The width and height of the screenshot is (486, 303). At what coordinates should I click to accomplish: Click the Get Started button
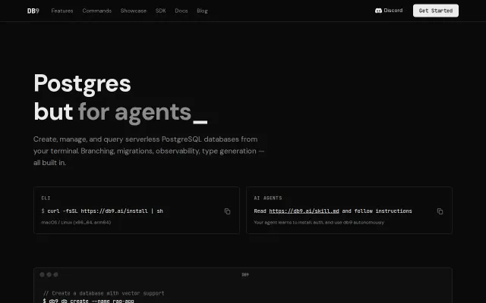tap(435, 11)
